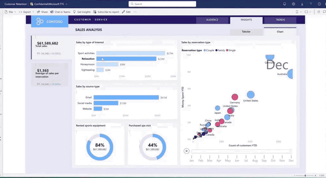Click the feedback smiley icon
The image size is (326, 178).
click(x=319, y=4)
